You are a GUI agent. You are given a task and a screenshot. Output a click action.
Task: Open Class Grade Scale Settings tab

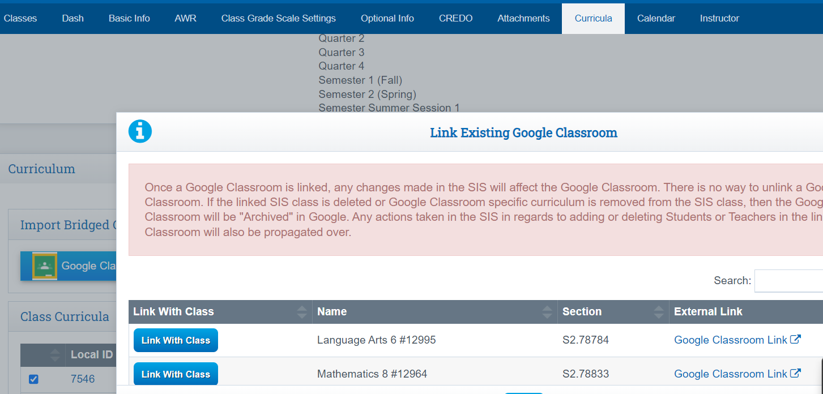tap(279, 18)
